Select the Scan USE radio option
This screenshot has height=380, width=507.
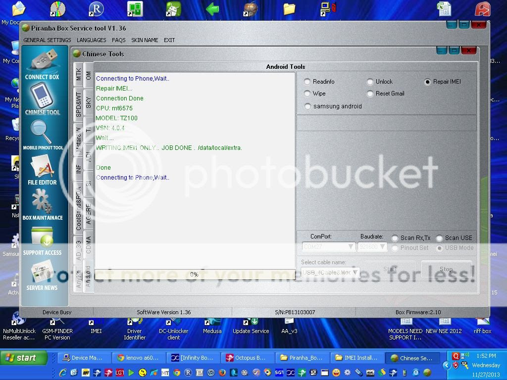pos(440,238)
